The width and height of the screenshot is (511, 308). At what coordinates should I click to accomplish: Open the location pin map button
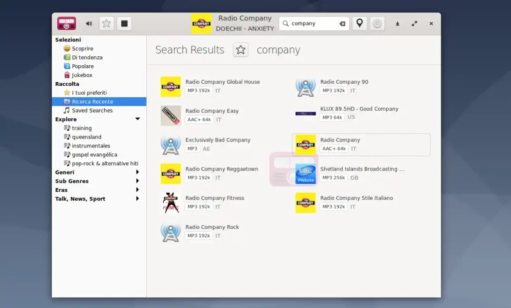coord(359,23)
